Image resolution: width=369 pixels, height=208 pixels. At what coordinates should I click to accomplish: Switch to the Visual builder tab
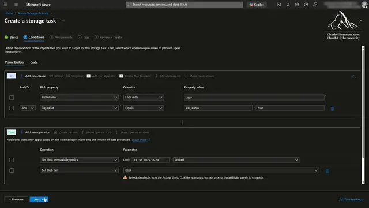coord(14,62)
